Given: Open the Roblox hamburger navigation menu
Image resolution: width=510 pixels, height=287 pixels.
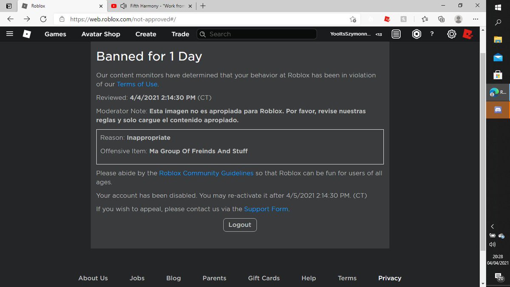Looking at the screenshot, I should [10, 34].
